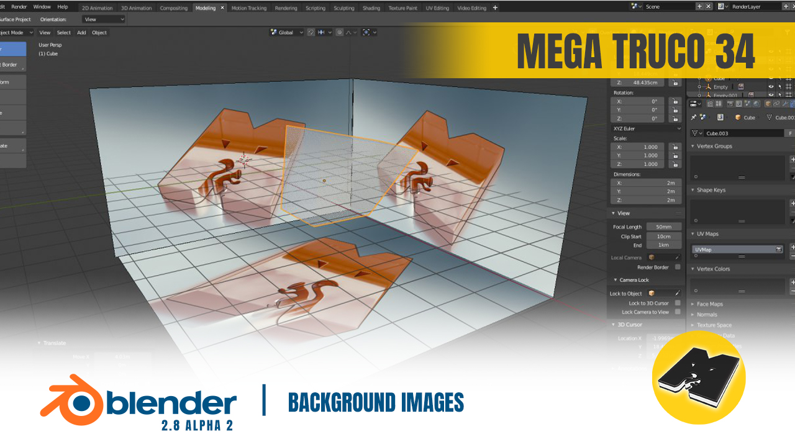795x447 pixels.
Task: Add a new workspace with plus tab
Action: (495, 8)
